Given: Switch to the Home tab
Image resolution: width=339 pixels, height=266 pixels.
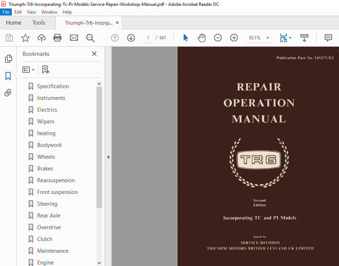Looking at the screenshot, I should pos(14,23).
